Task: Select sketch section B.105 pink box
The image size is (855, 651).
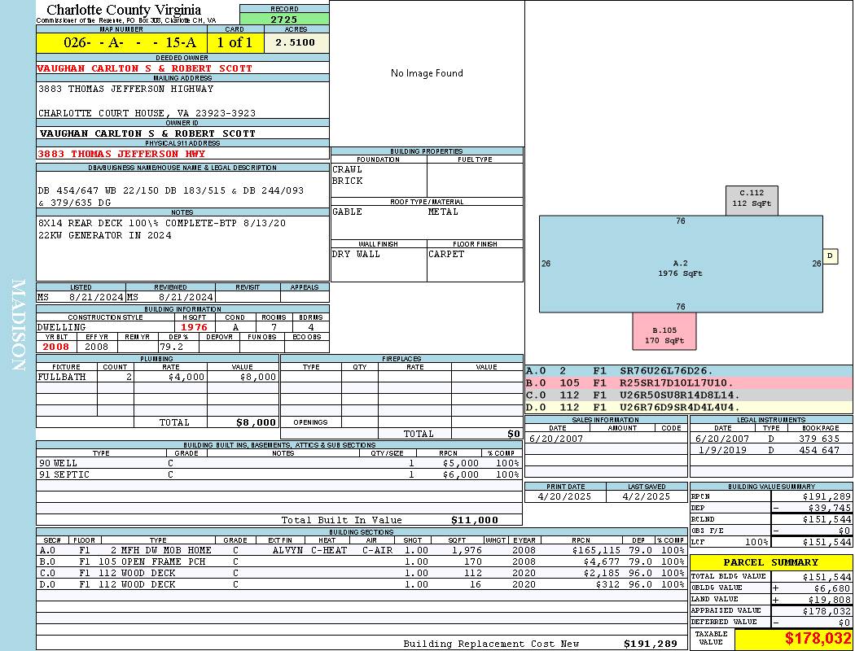Action: [664, 331]
